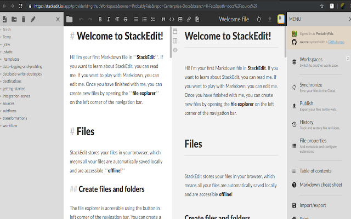This screenshot has width=351, height=219.
Task: Undo the last edit
Action: [x=81, y=19]
